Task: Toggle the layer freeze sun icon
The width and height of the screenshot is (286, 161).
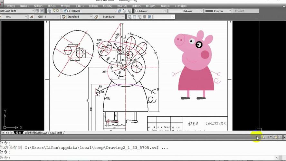Action: (x=57, y=11)
